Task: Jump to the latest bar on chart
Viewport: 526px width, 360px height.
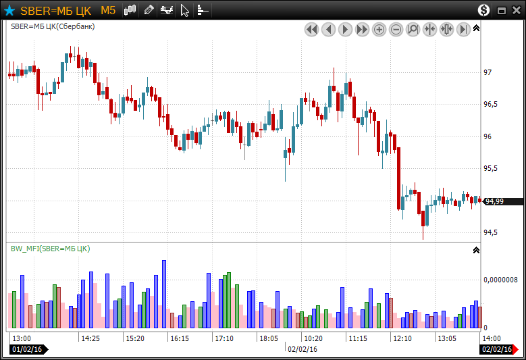Action: click(464, 30)
